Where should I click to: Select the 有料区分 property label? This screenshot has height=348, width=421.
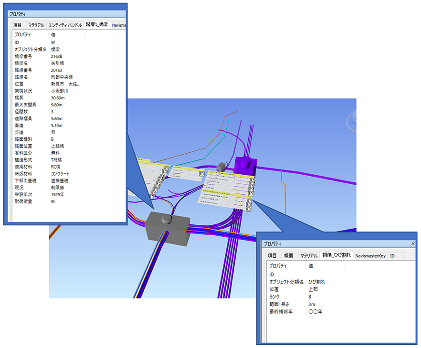point(23,153)
